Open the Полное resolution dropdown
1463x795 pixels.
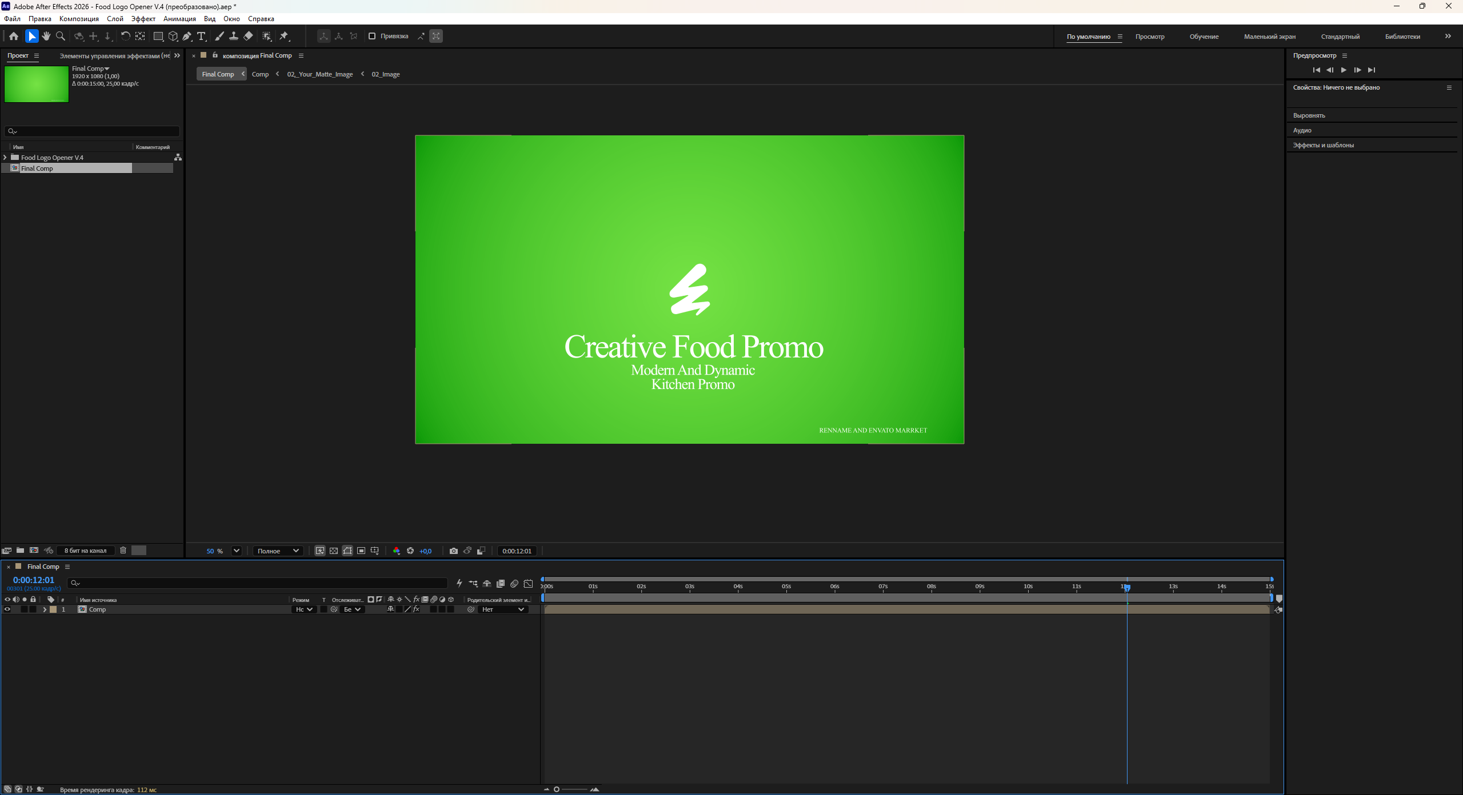pos(278,551)
